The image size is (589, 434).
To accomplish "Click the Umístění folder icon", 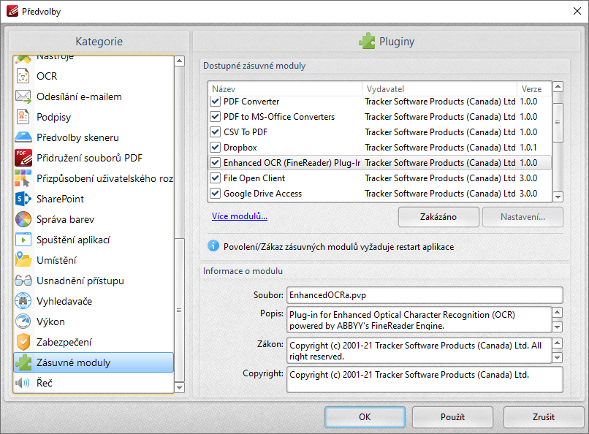I will [23, 260].
